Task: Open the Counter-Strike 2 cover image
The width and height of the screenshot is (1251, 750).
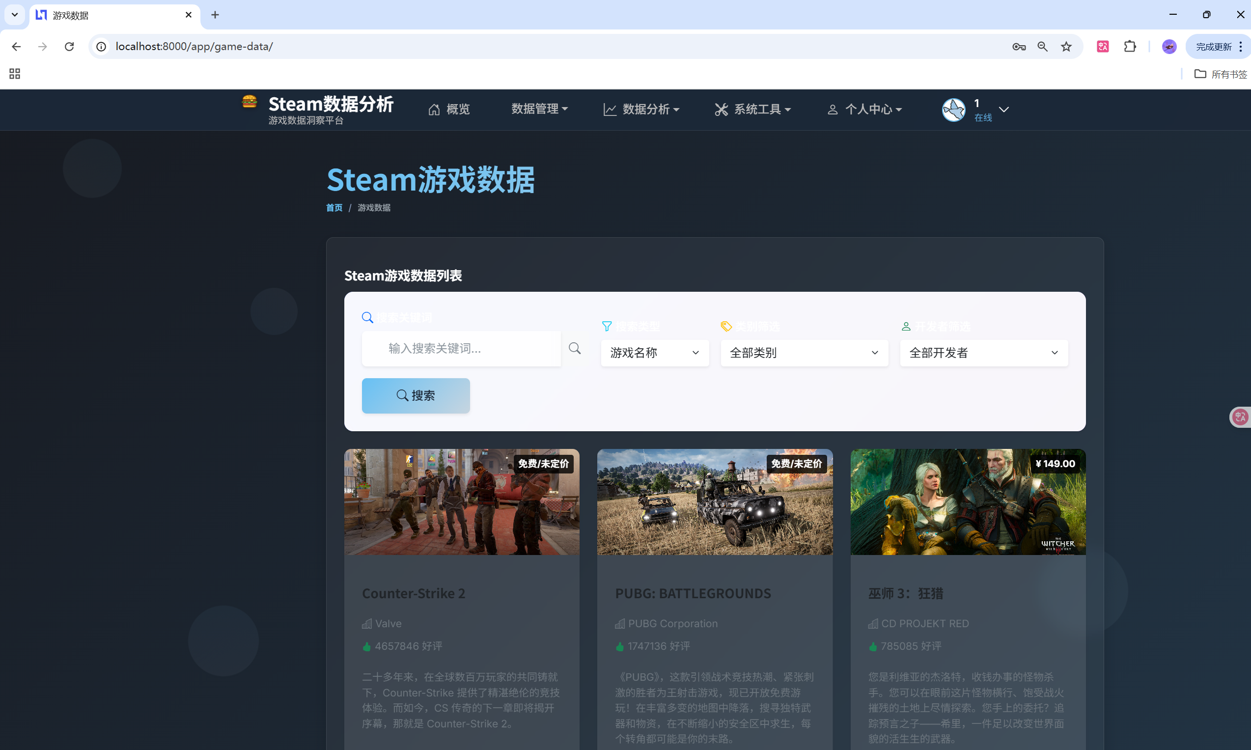Action: 462,502
